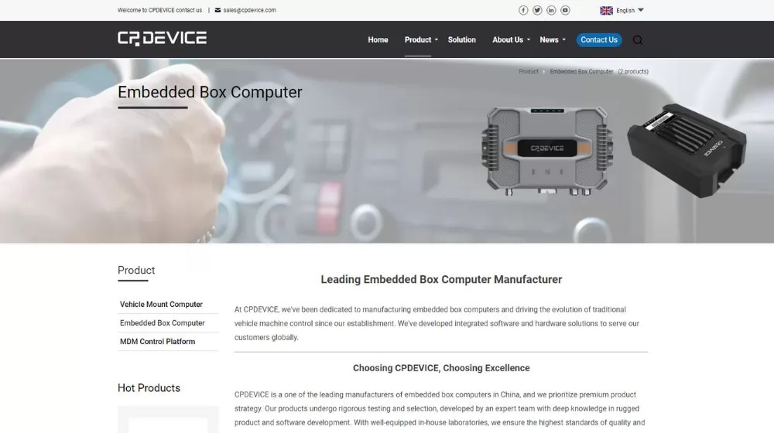The image size is (774, 433).
Task: Open the LinkedIn social icon
Action: [551, 10]
